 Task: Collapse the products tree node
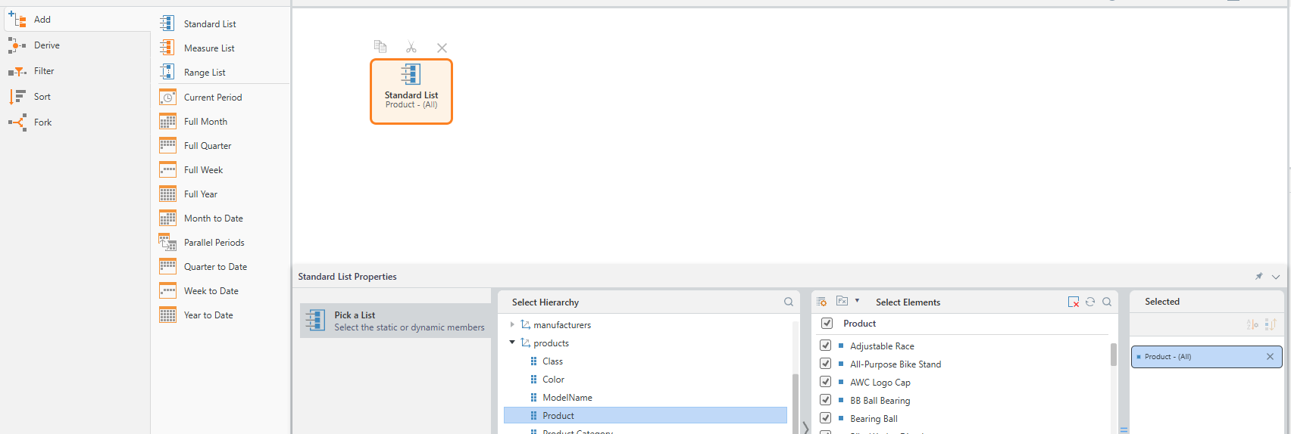point(512,343)
